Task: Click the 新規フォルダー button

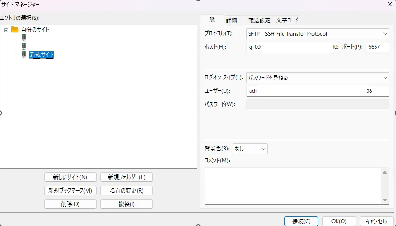Action: (x=126, y=177)
